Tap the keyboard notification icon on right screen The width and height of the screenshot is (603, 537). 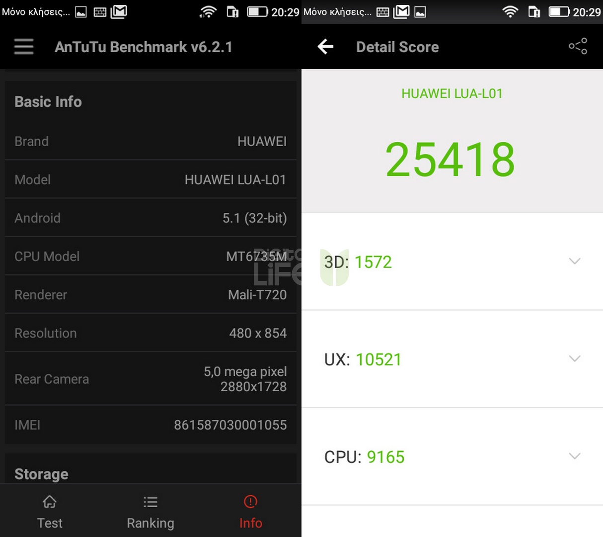pos(382,12)
